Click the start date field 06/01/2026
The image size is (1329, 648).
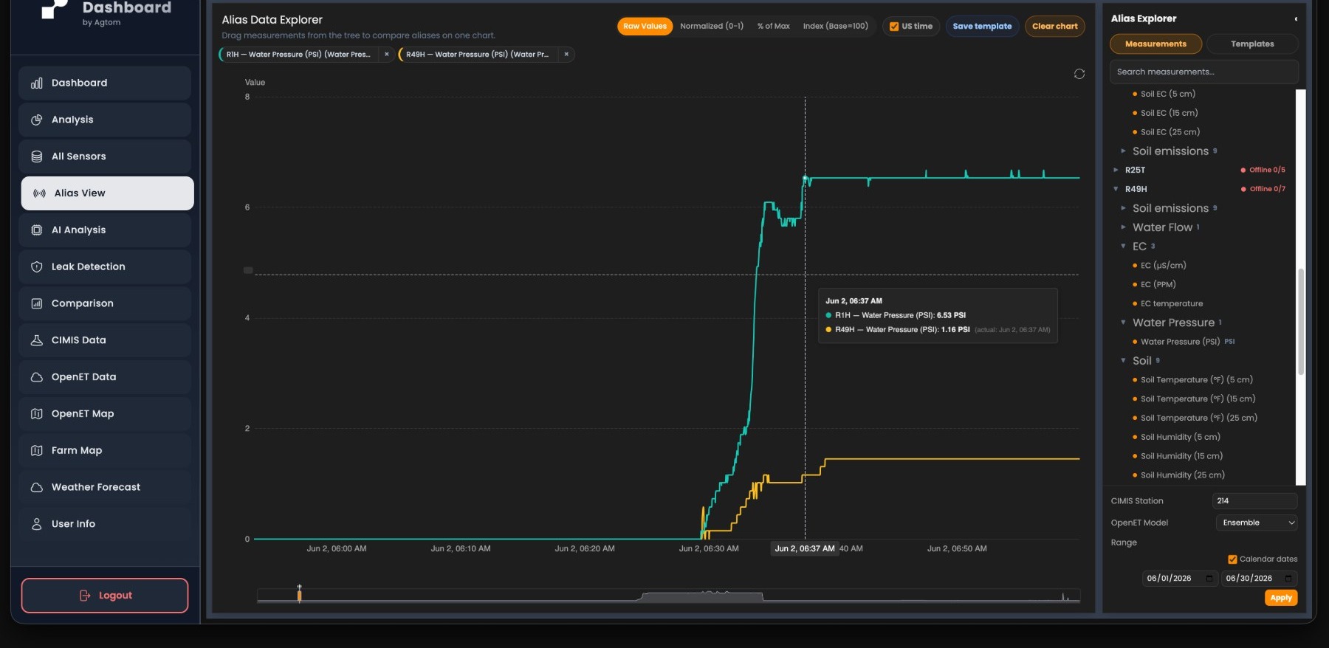coord(1180,579)
